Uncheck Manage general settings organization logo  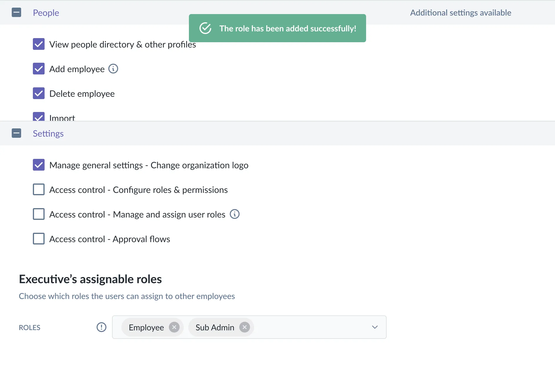click(x=39, y=165)
